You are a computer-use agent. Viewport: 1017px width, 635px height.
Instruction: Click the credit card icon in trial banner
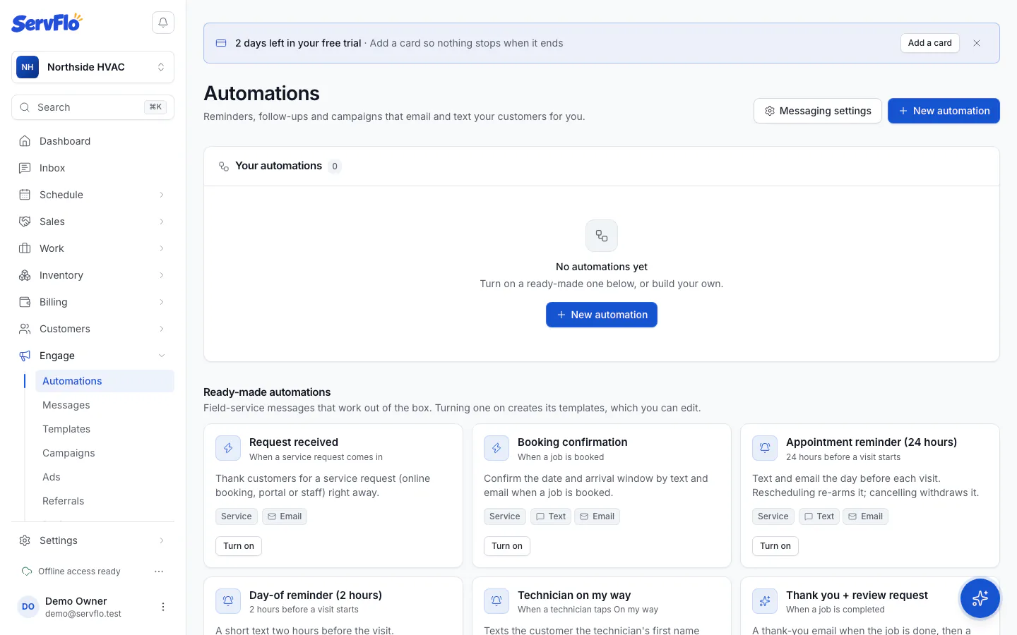click(x=221, y=43)
